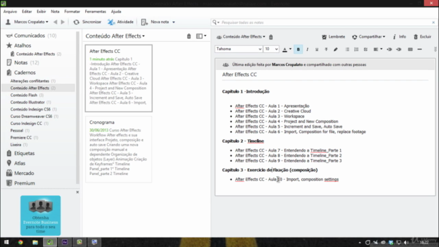Open the Editar menu

pyautogui.click(x=27, y=12)
